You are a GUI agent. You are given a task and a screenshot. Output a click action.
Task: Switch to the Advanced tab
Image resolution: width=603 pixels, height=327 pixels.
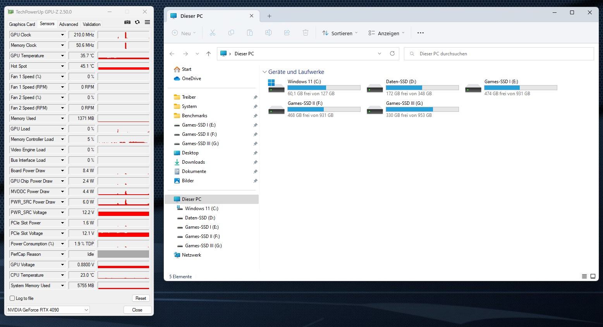[69, 24]
